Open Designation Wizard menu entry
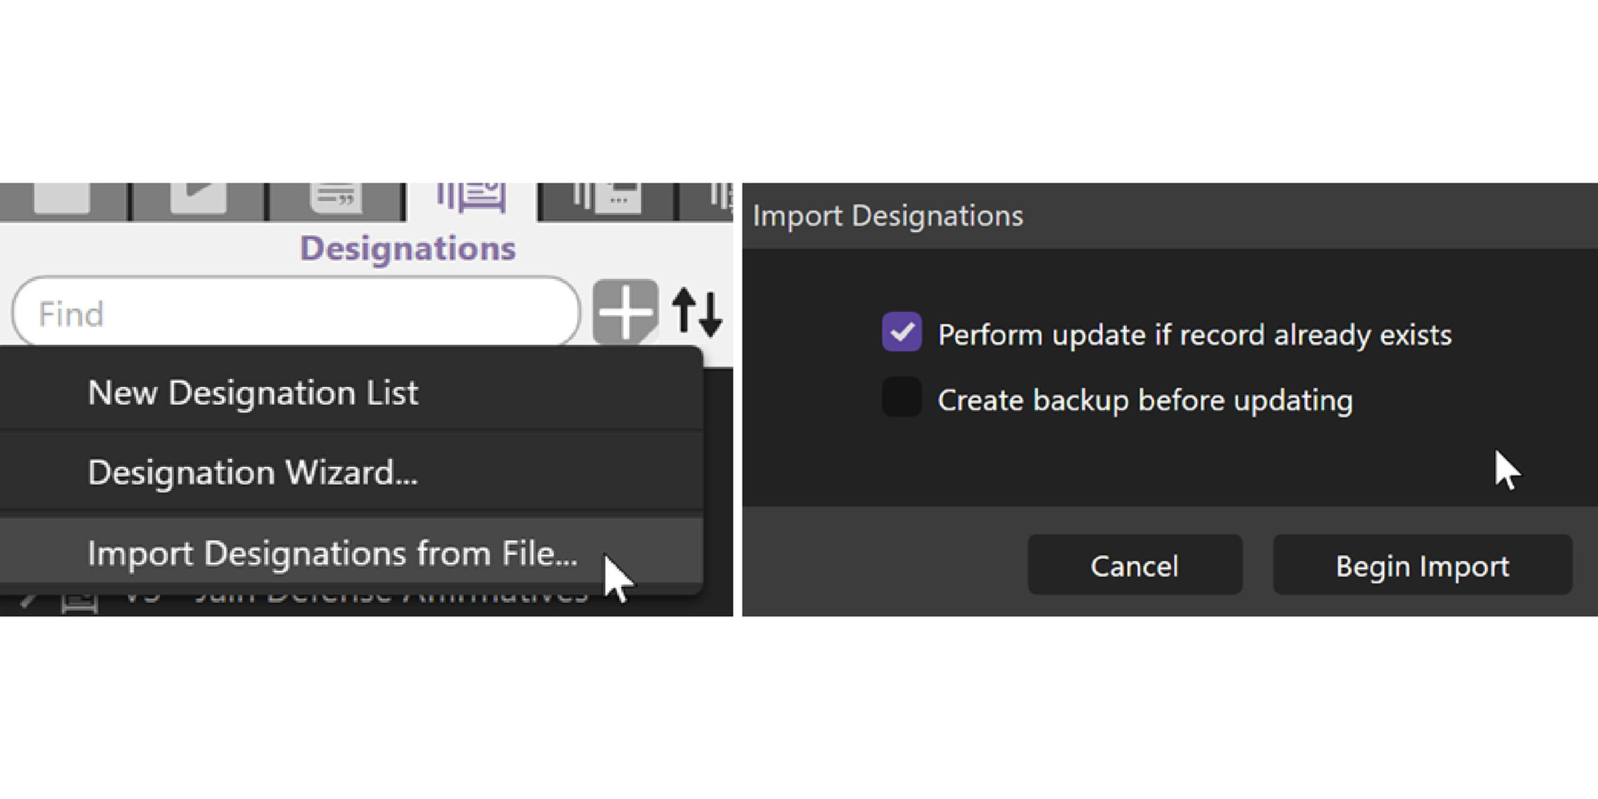Screen dimensions: 1598x799 pos(253,472)
